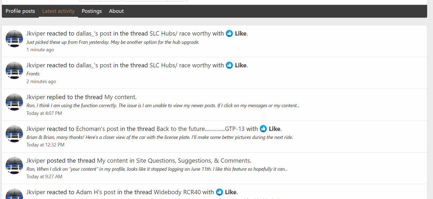Click Jkviper avatar beside '1 minute ago' entry
The width and height of the screenshot is (433, 199).
14,39
